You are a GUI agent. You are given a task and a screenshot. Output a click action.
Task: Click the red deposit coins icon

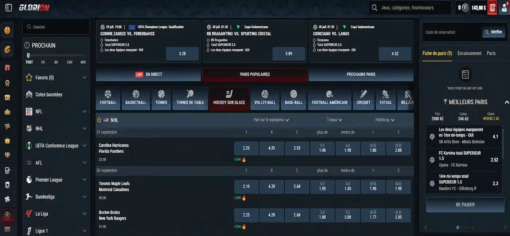click(492, 8)
